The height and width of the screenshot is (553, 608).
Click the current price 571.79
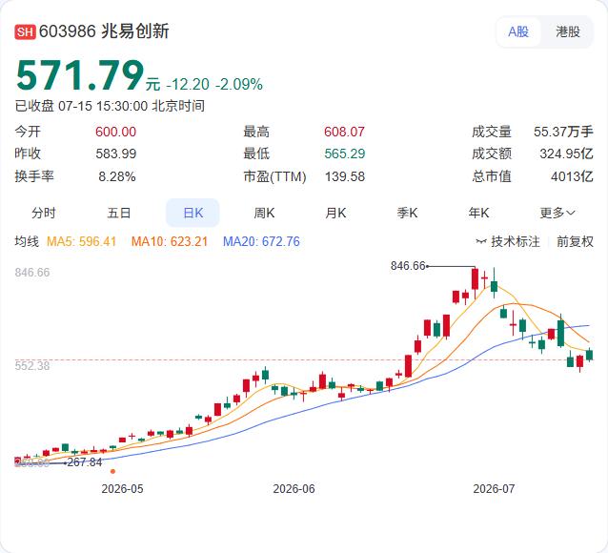[x=80, y=75]
